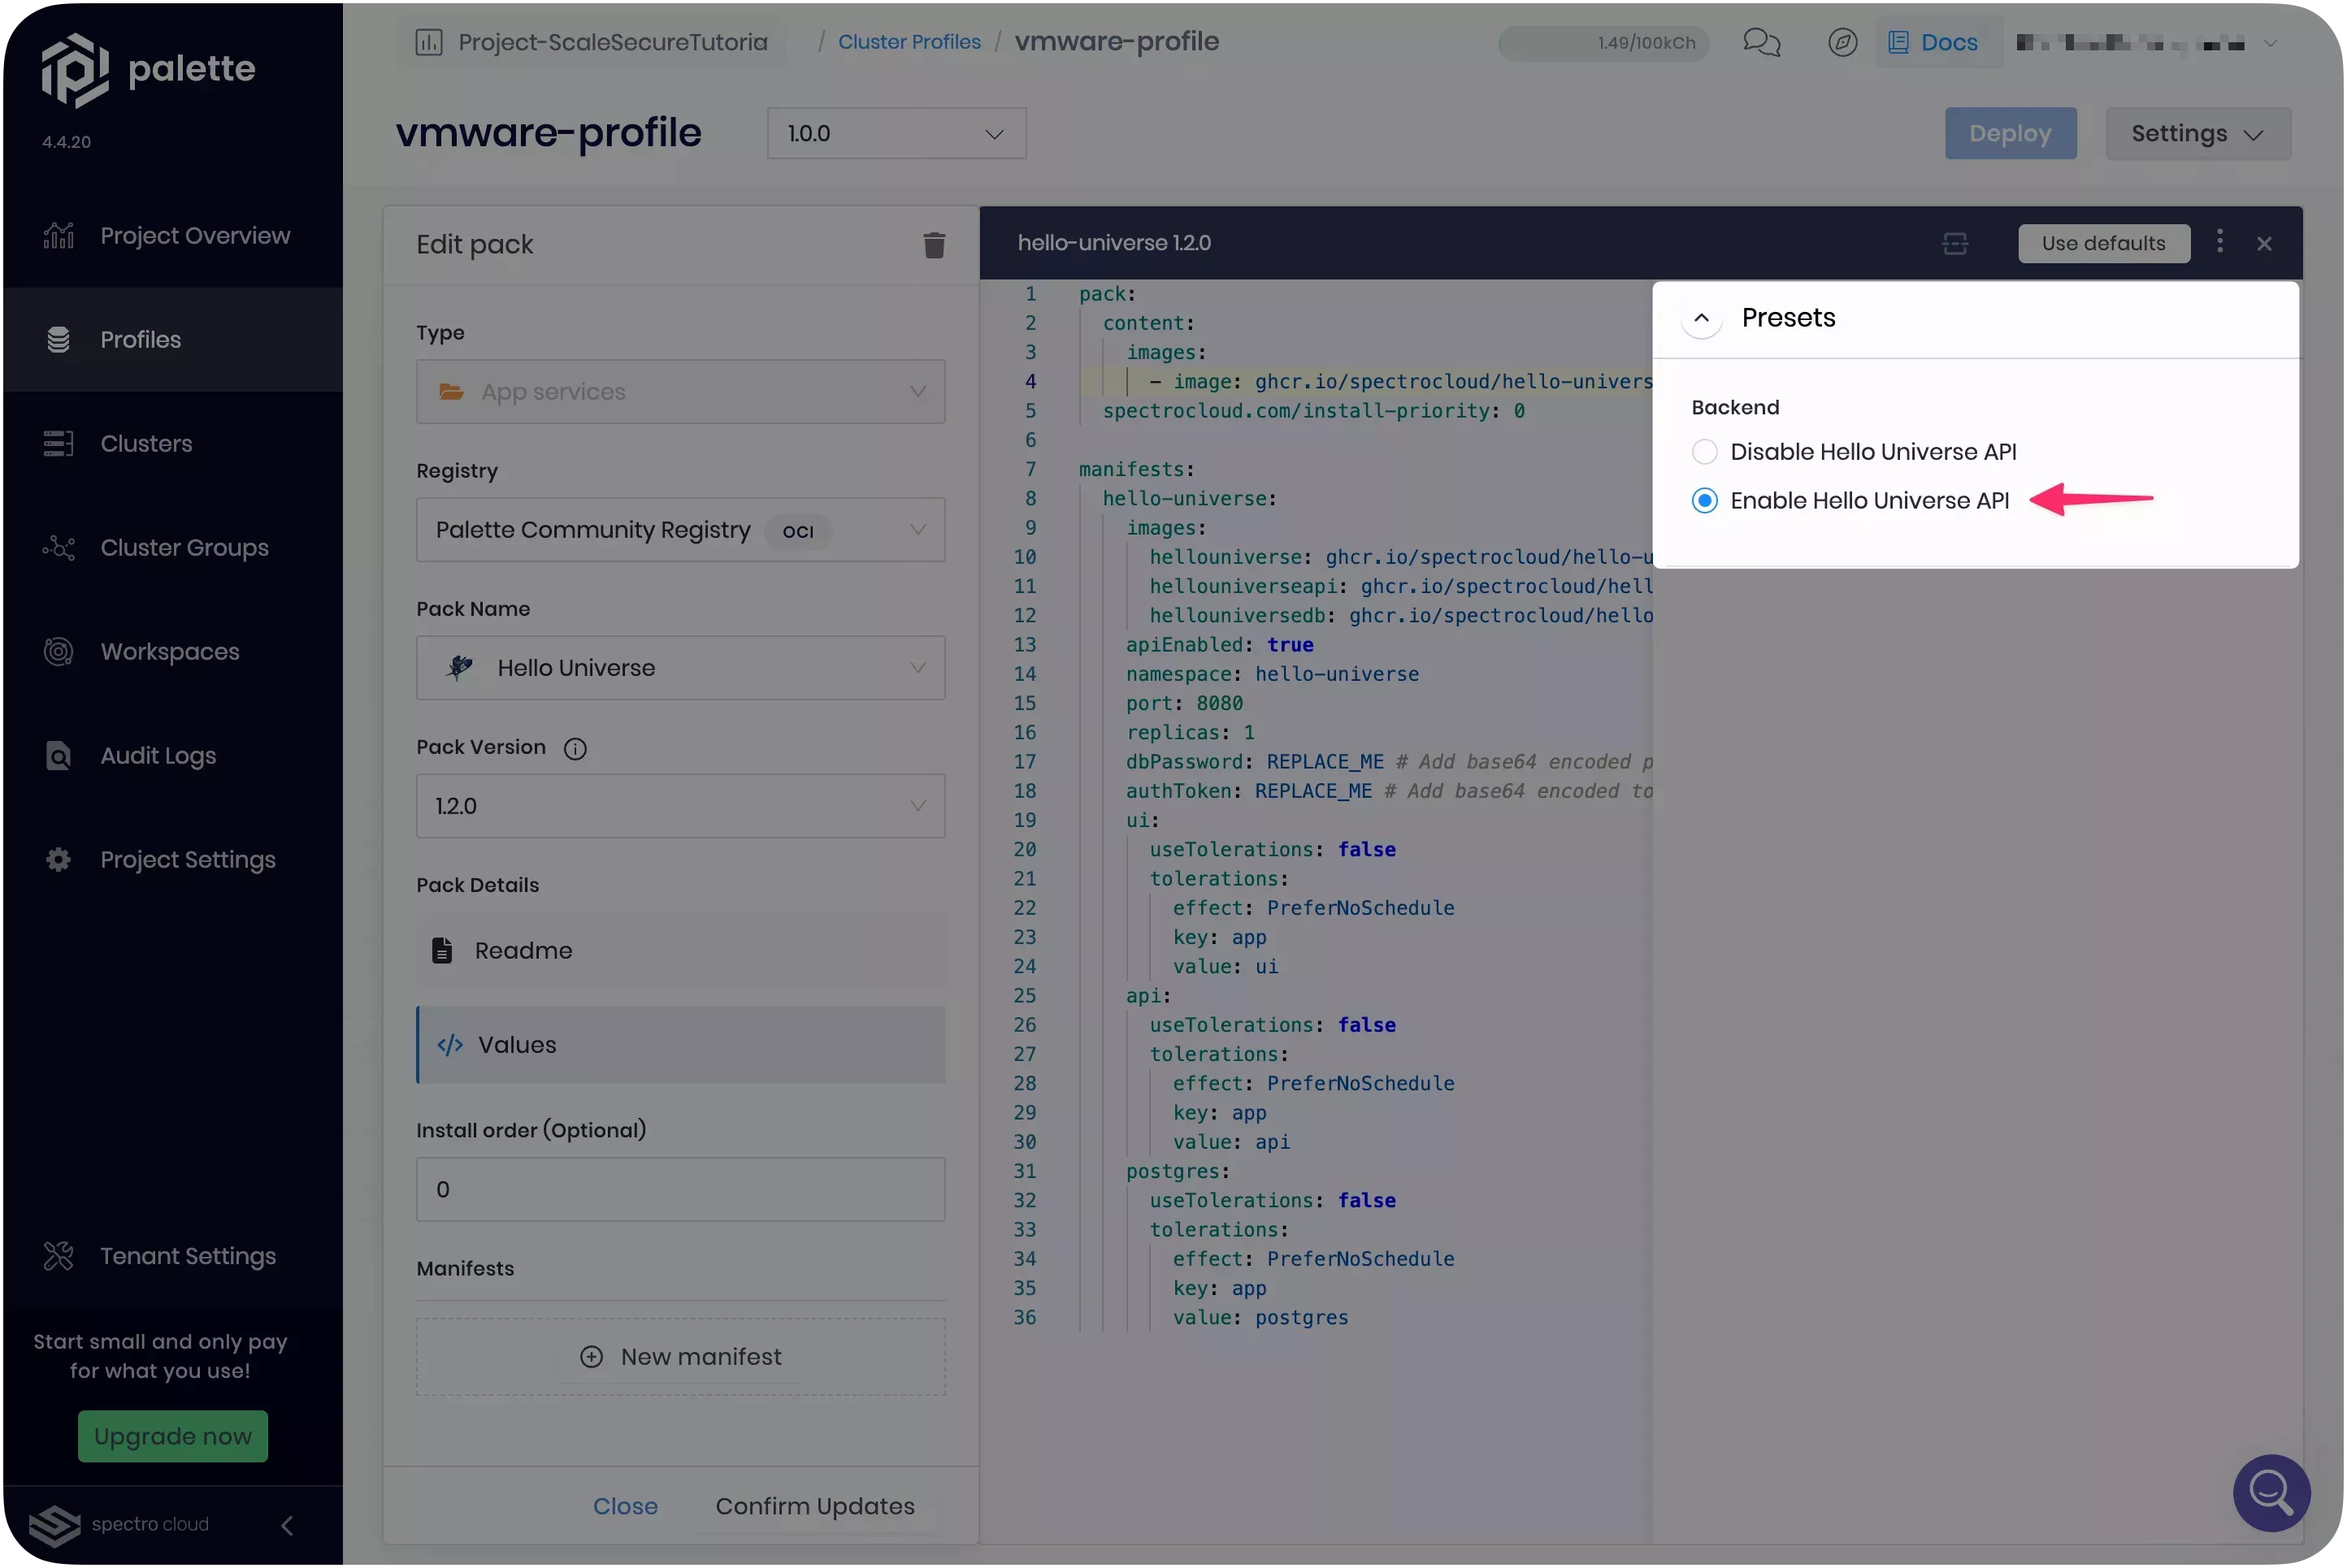Click Confirm Updates button
Viewport: 2347px width, 1568px height.
tap(814, 1506)
